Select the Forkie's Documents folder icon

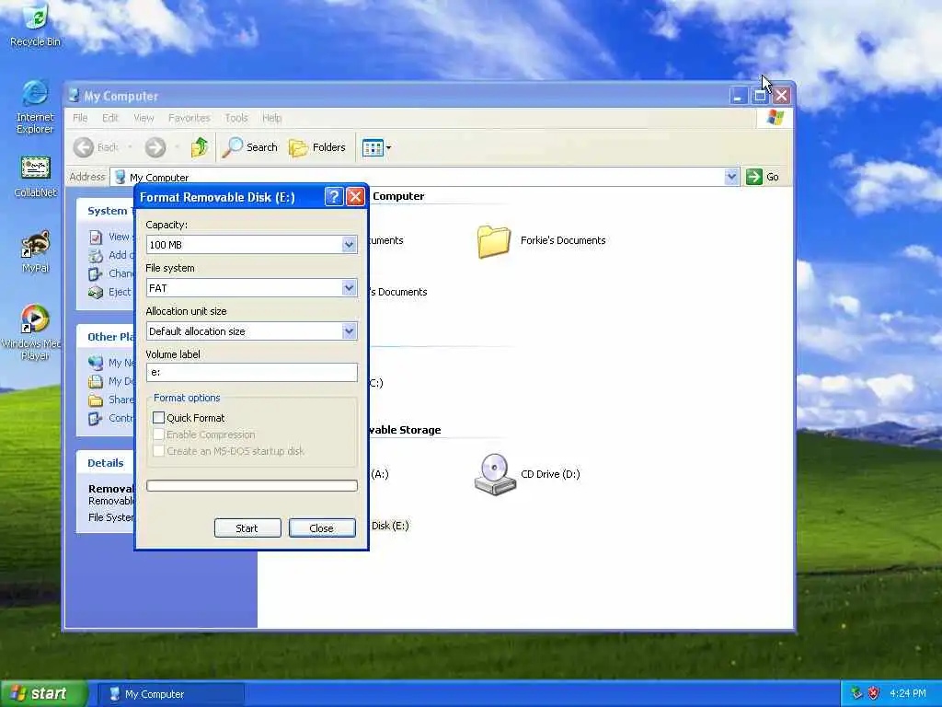[x=494, y=241]
